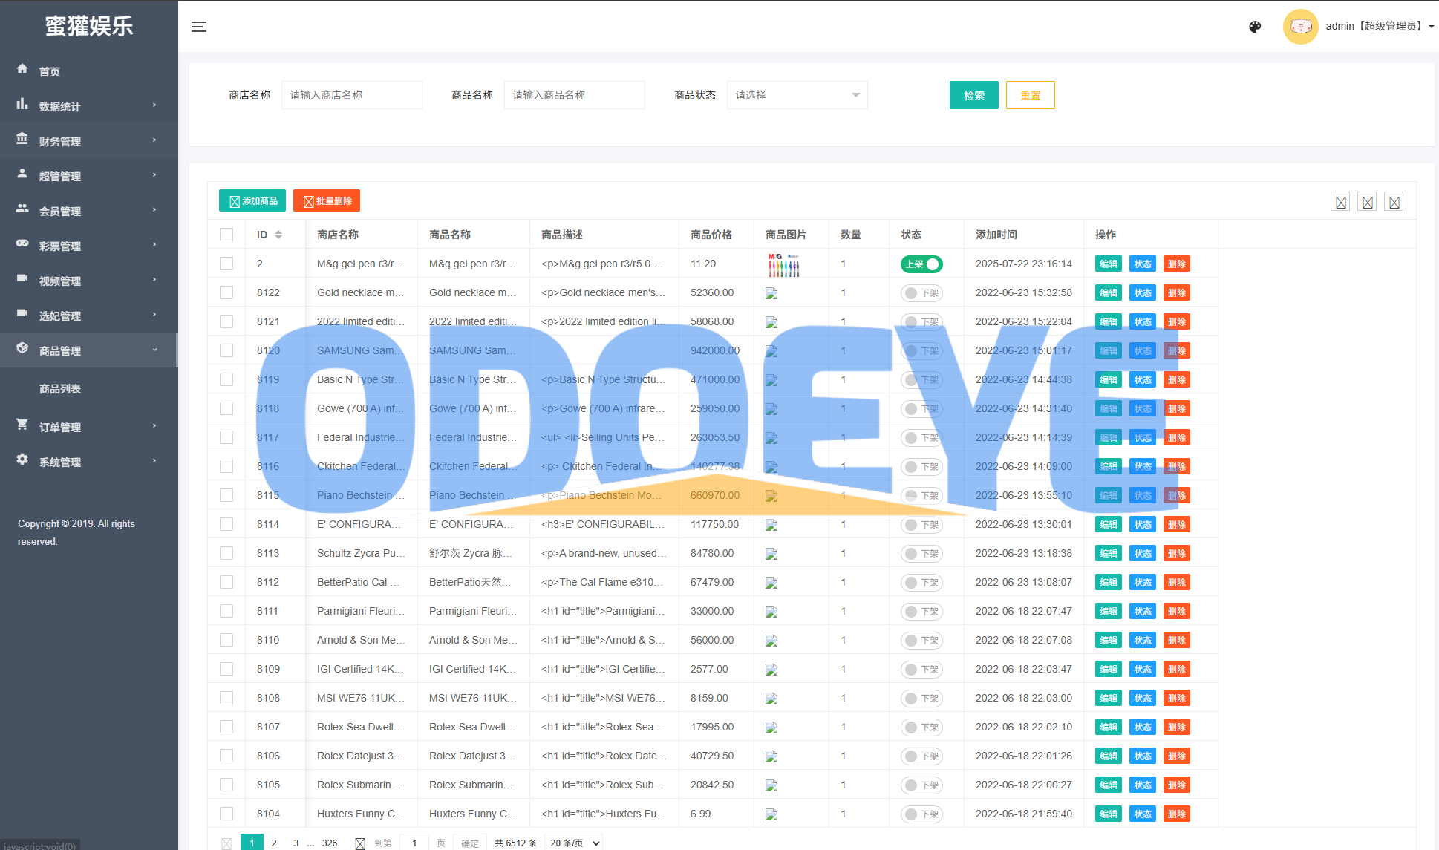Click the M&g gel pen product thumbnail
Image resolution: width=1439 pixels, height=850 pixels.
point(783,264)
